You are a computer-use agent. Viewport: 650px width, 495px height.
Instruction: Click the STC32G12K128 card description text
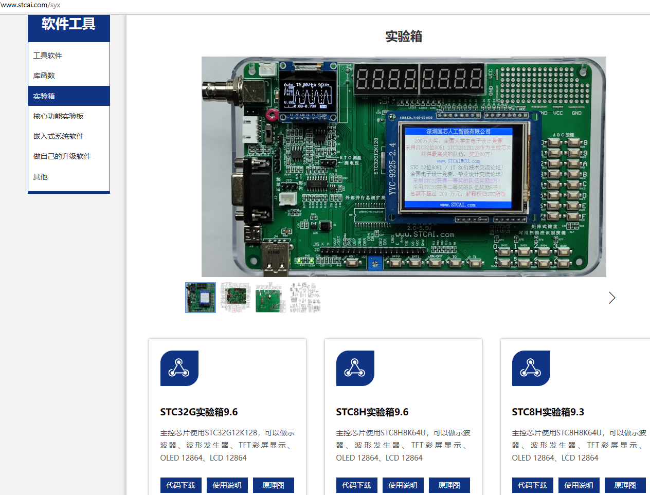click(227, 445)
